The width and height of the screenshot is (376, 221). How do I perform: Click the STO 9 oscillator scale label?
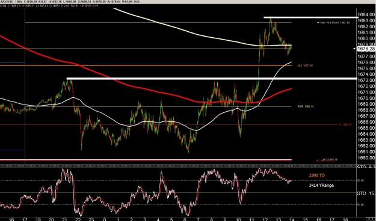coord(366,166)
